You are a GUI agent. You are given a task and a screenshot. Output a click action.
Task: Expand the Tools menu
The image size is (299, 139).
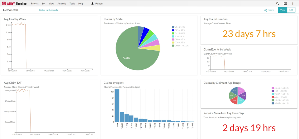(72, 3)
